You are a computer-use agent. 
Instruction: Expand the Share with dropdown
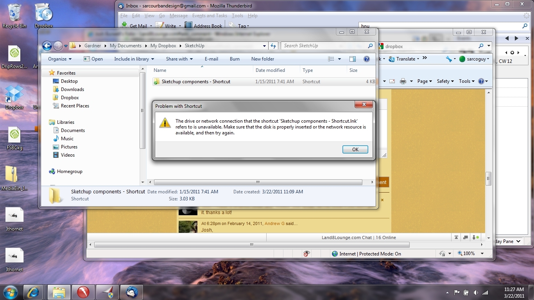pyautogui.click(x=179, y=59)
